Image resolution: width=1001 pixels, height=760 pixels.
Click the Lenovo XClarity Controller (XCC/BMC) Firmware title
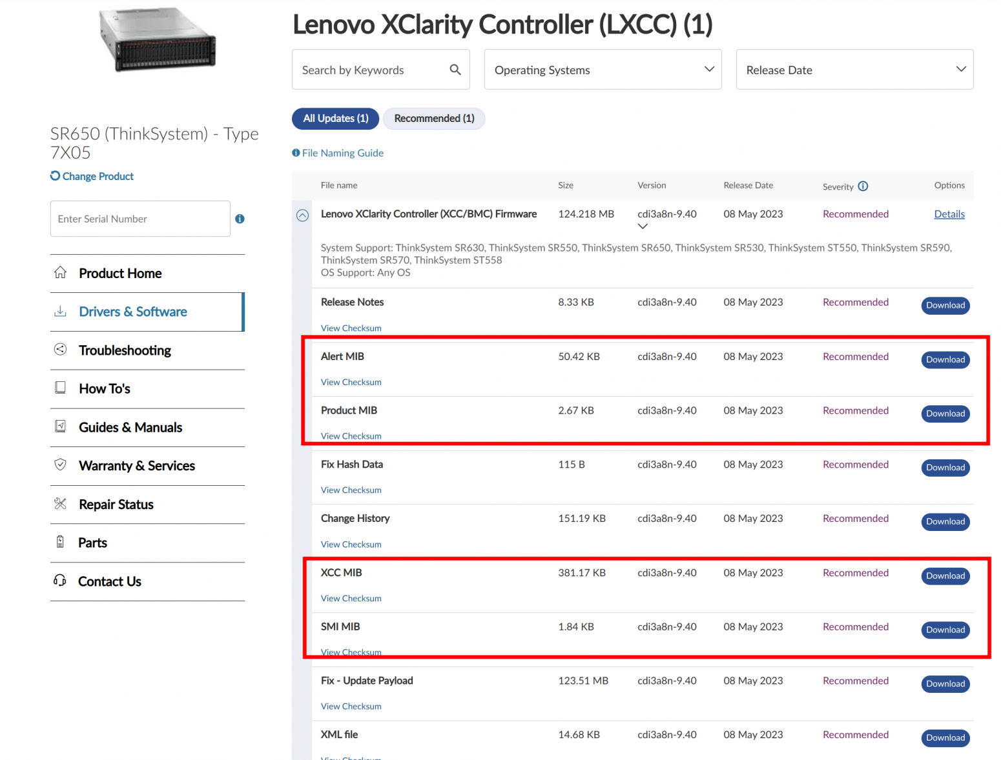tap(429, 214)
